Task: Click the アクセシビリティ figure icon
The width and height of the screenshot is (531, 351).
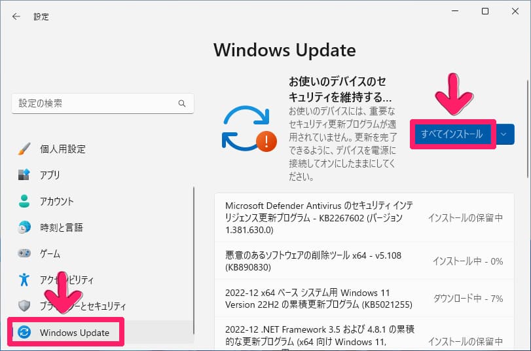Action: click(24, 280)
